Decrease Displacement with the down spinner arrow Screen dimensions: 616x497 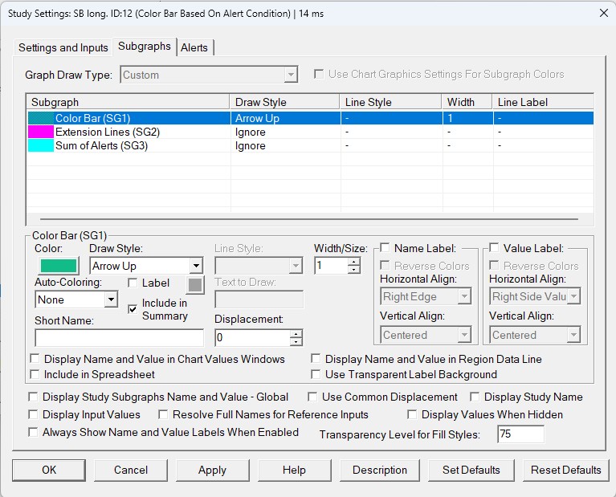296,342
